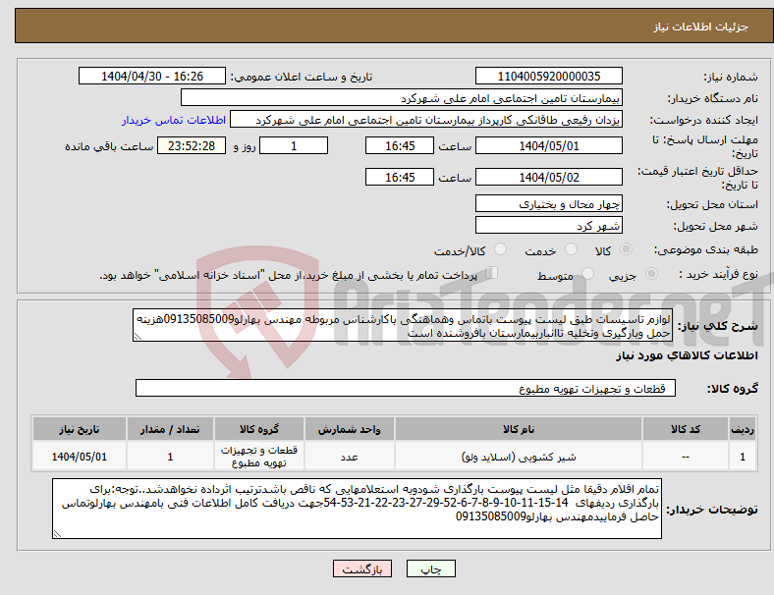Click the delivery city field شهر کرد
Image resolution: width=774 pixels, height=595 pixels.
[548, 225]
